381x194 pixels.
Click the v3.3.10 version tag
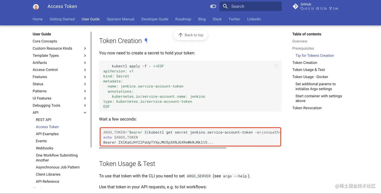307,9
